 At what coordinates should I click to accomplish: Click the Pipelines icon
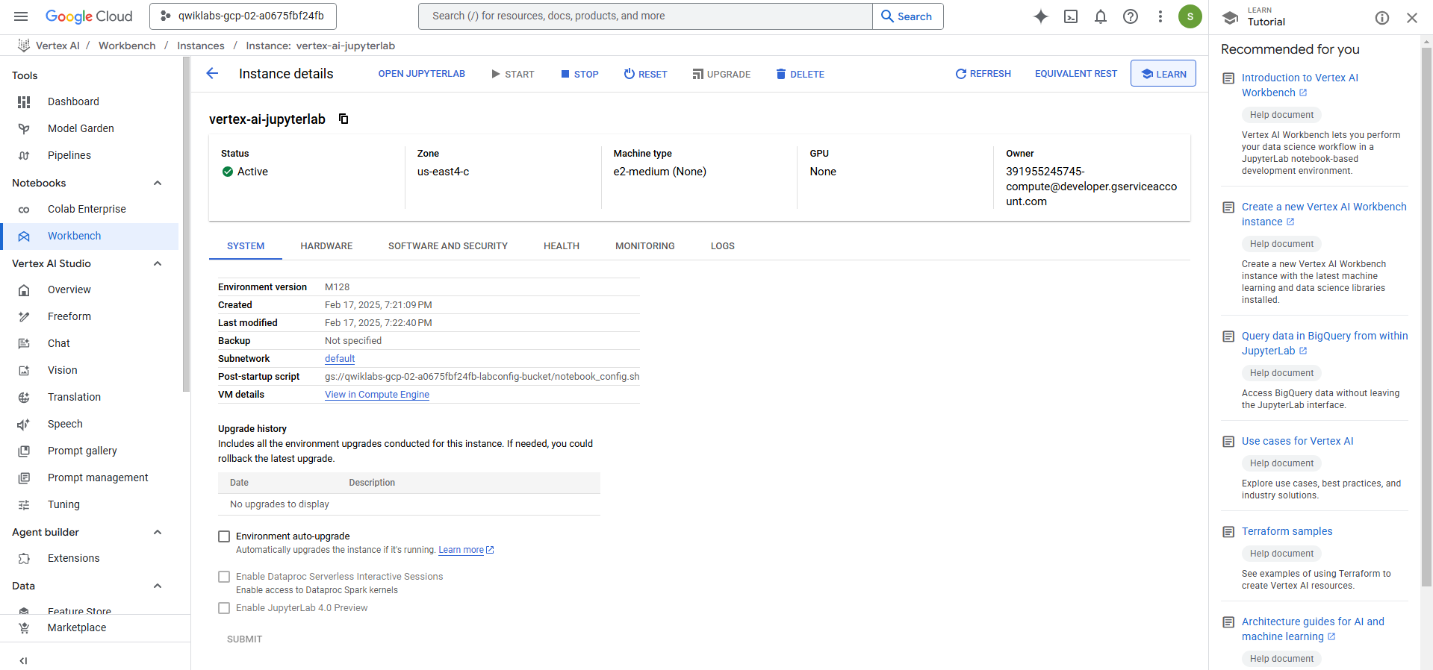pyautogui.click(x=24, y=155)
